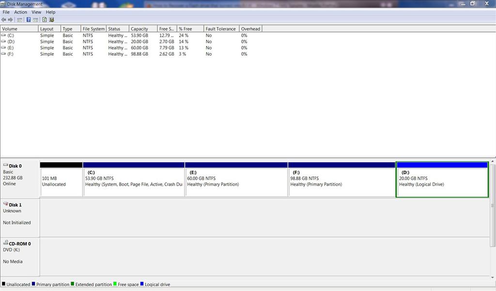
Task: Click the 53.90 GB capacity cell
Action: tap(139, 35)
